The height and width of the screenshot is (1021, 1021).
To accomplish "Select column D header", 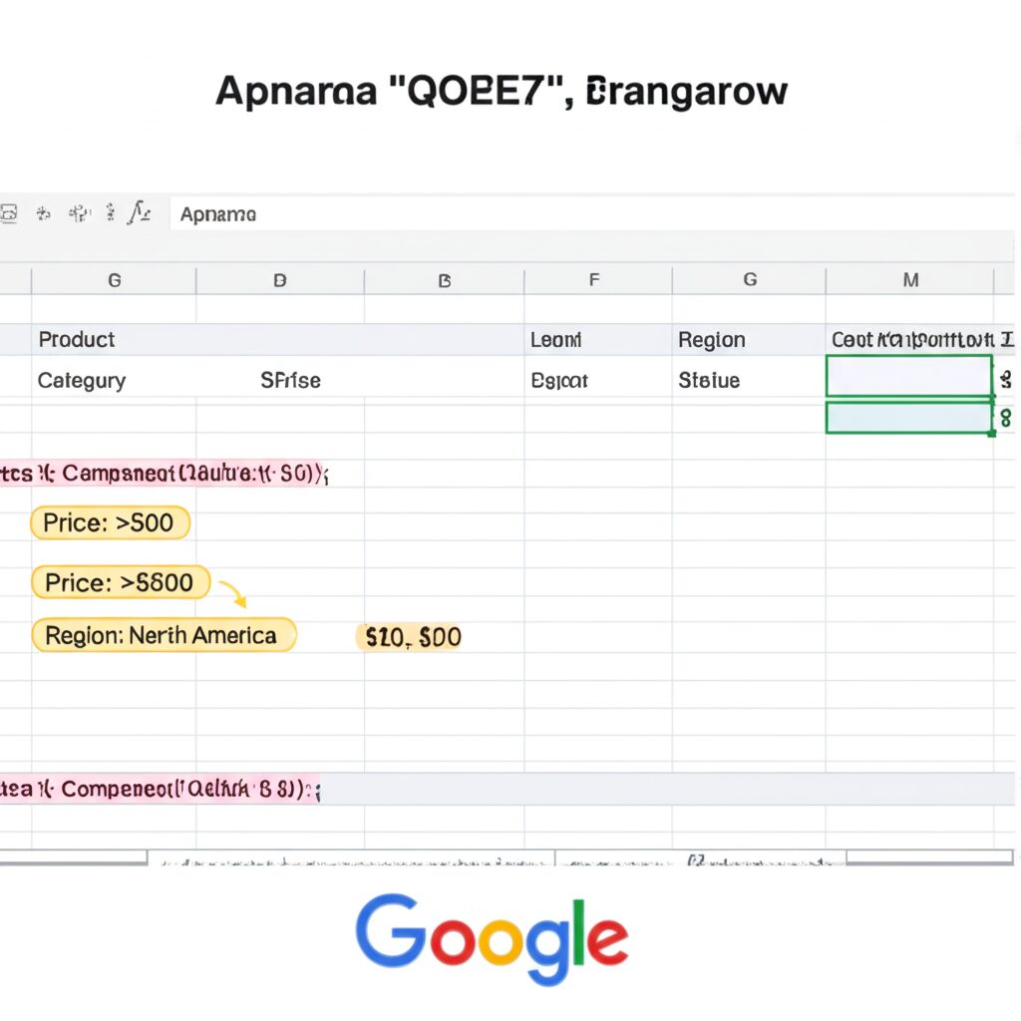I will [280, 280].
